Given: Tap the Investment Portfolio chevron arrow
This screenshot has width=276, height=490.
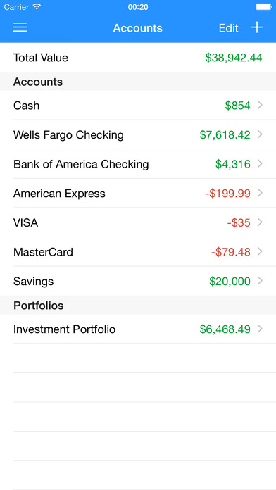Looking at the screenshot, I should coord(260,329).
